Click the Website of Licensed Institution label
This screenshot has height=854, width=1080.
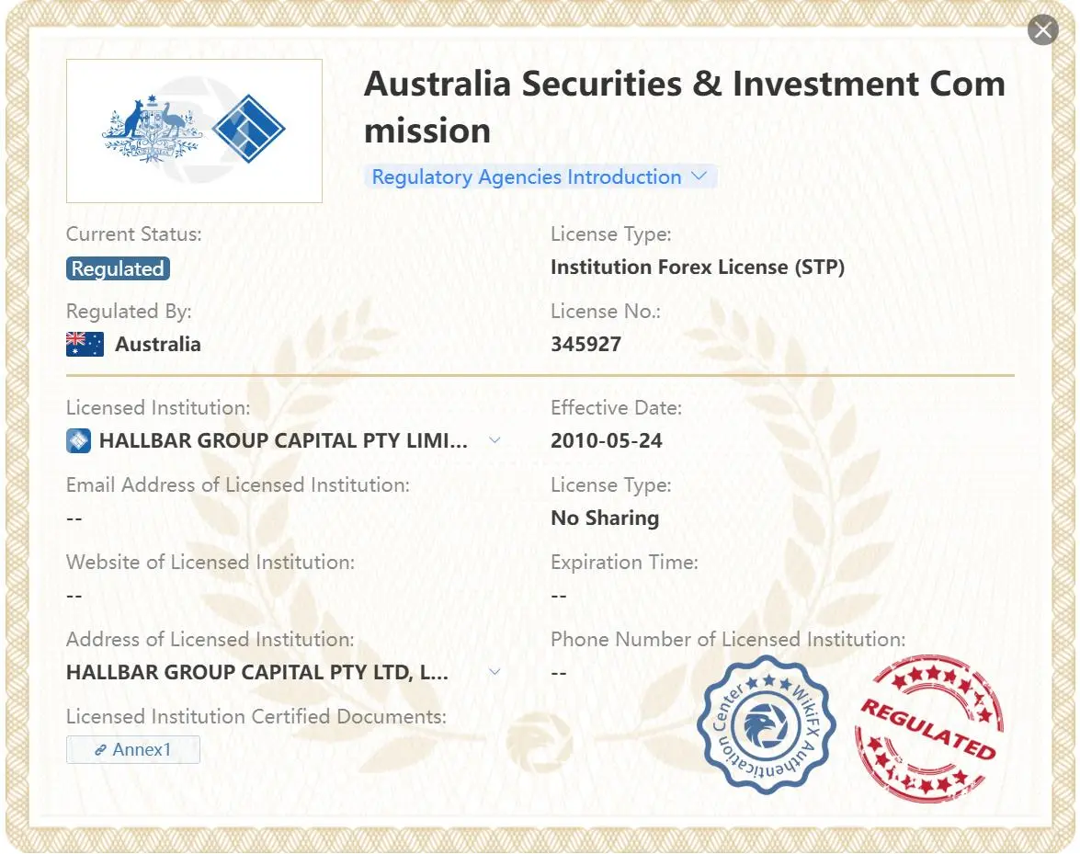[x=210, y=562]
